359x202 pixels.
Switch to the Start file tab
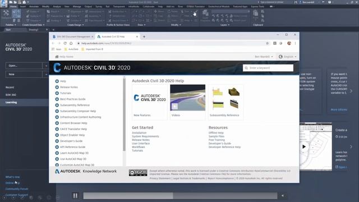click(8, 30)
